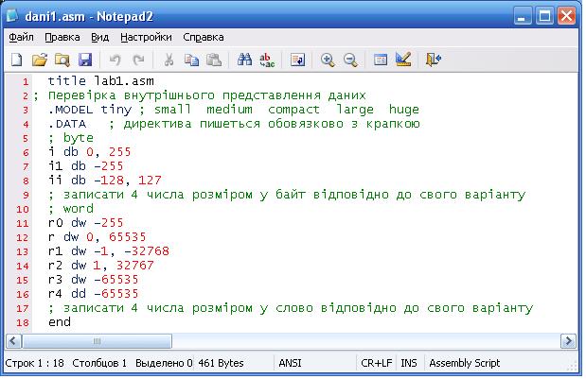Maximize the Notepad2 window
This screenshot has height=379, width=586.
pos(544,16)
